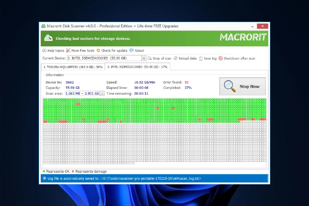Click the Error found value 30
This screenshot has height=206, width=309.
[x=186, y=82]
